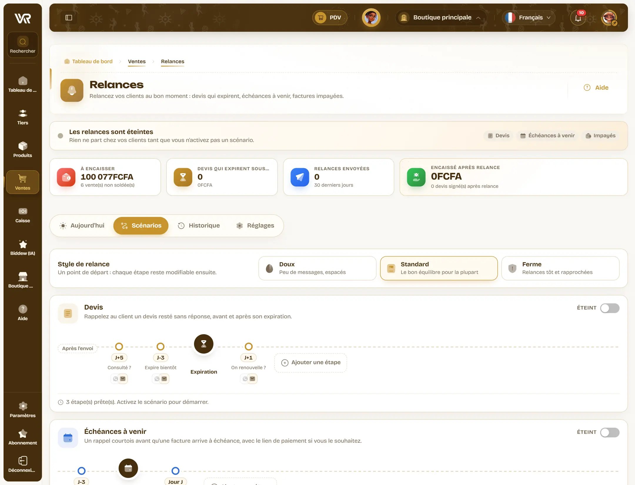Open the Français language dropdown
The width and height of the screenshot is (635, 485).
tap(529, 18)
